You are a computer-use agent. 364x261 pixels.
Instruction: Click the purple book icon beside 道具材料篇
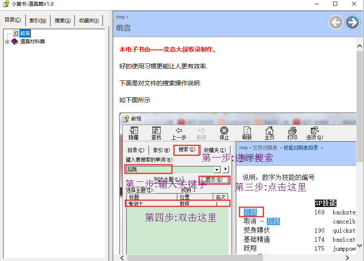[15, 42]
